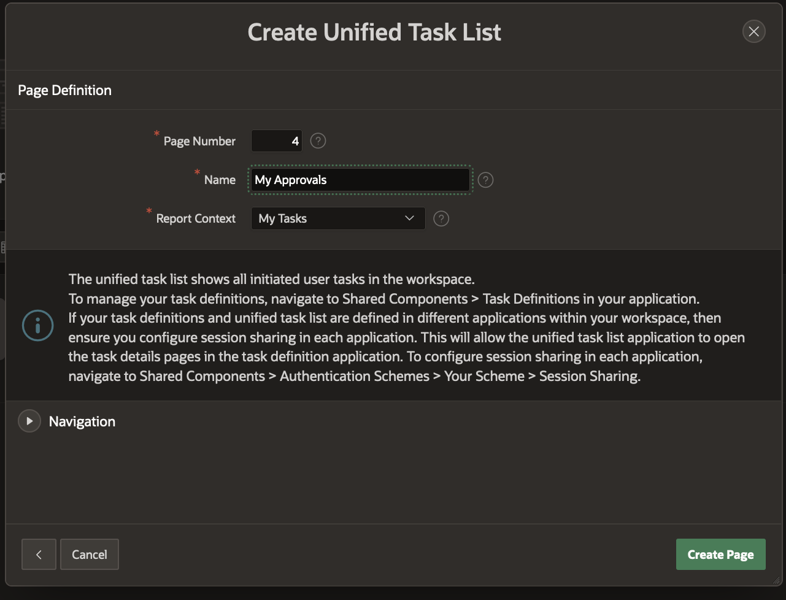Image resolution: width=786 pixels, height=600 pixels.
Task: Click the Cancel button
Action: coord(90,555)
